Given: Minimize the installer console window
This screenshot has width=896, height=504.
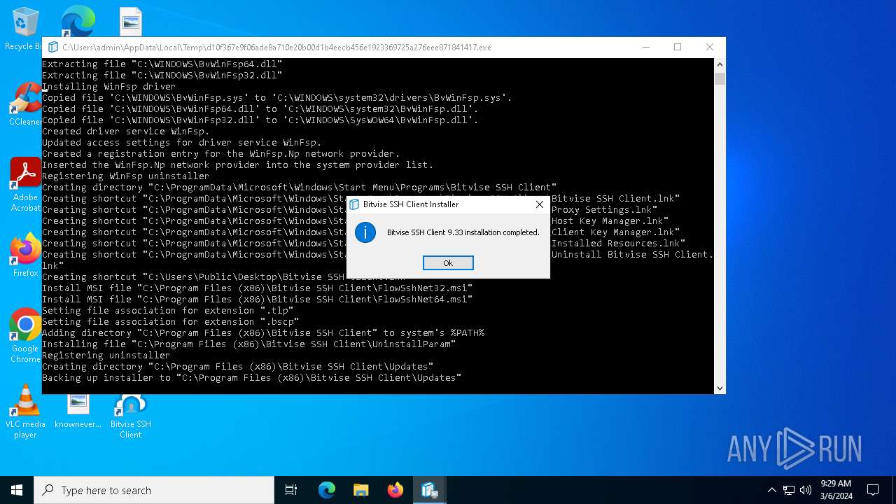Looking at the screenshot, I should point(645,48).
